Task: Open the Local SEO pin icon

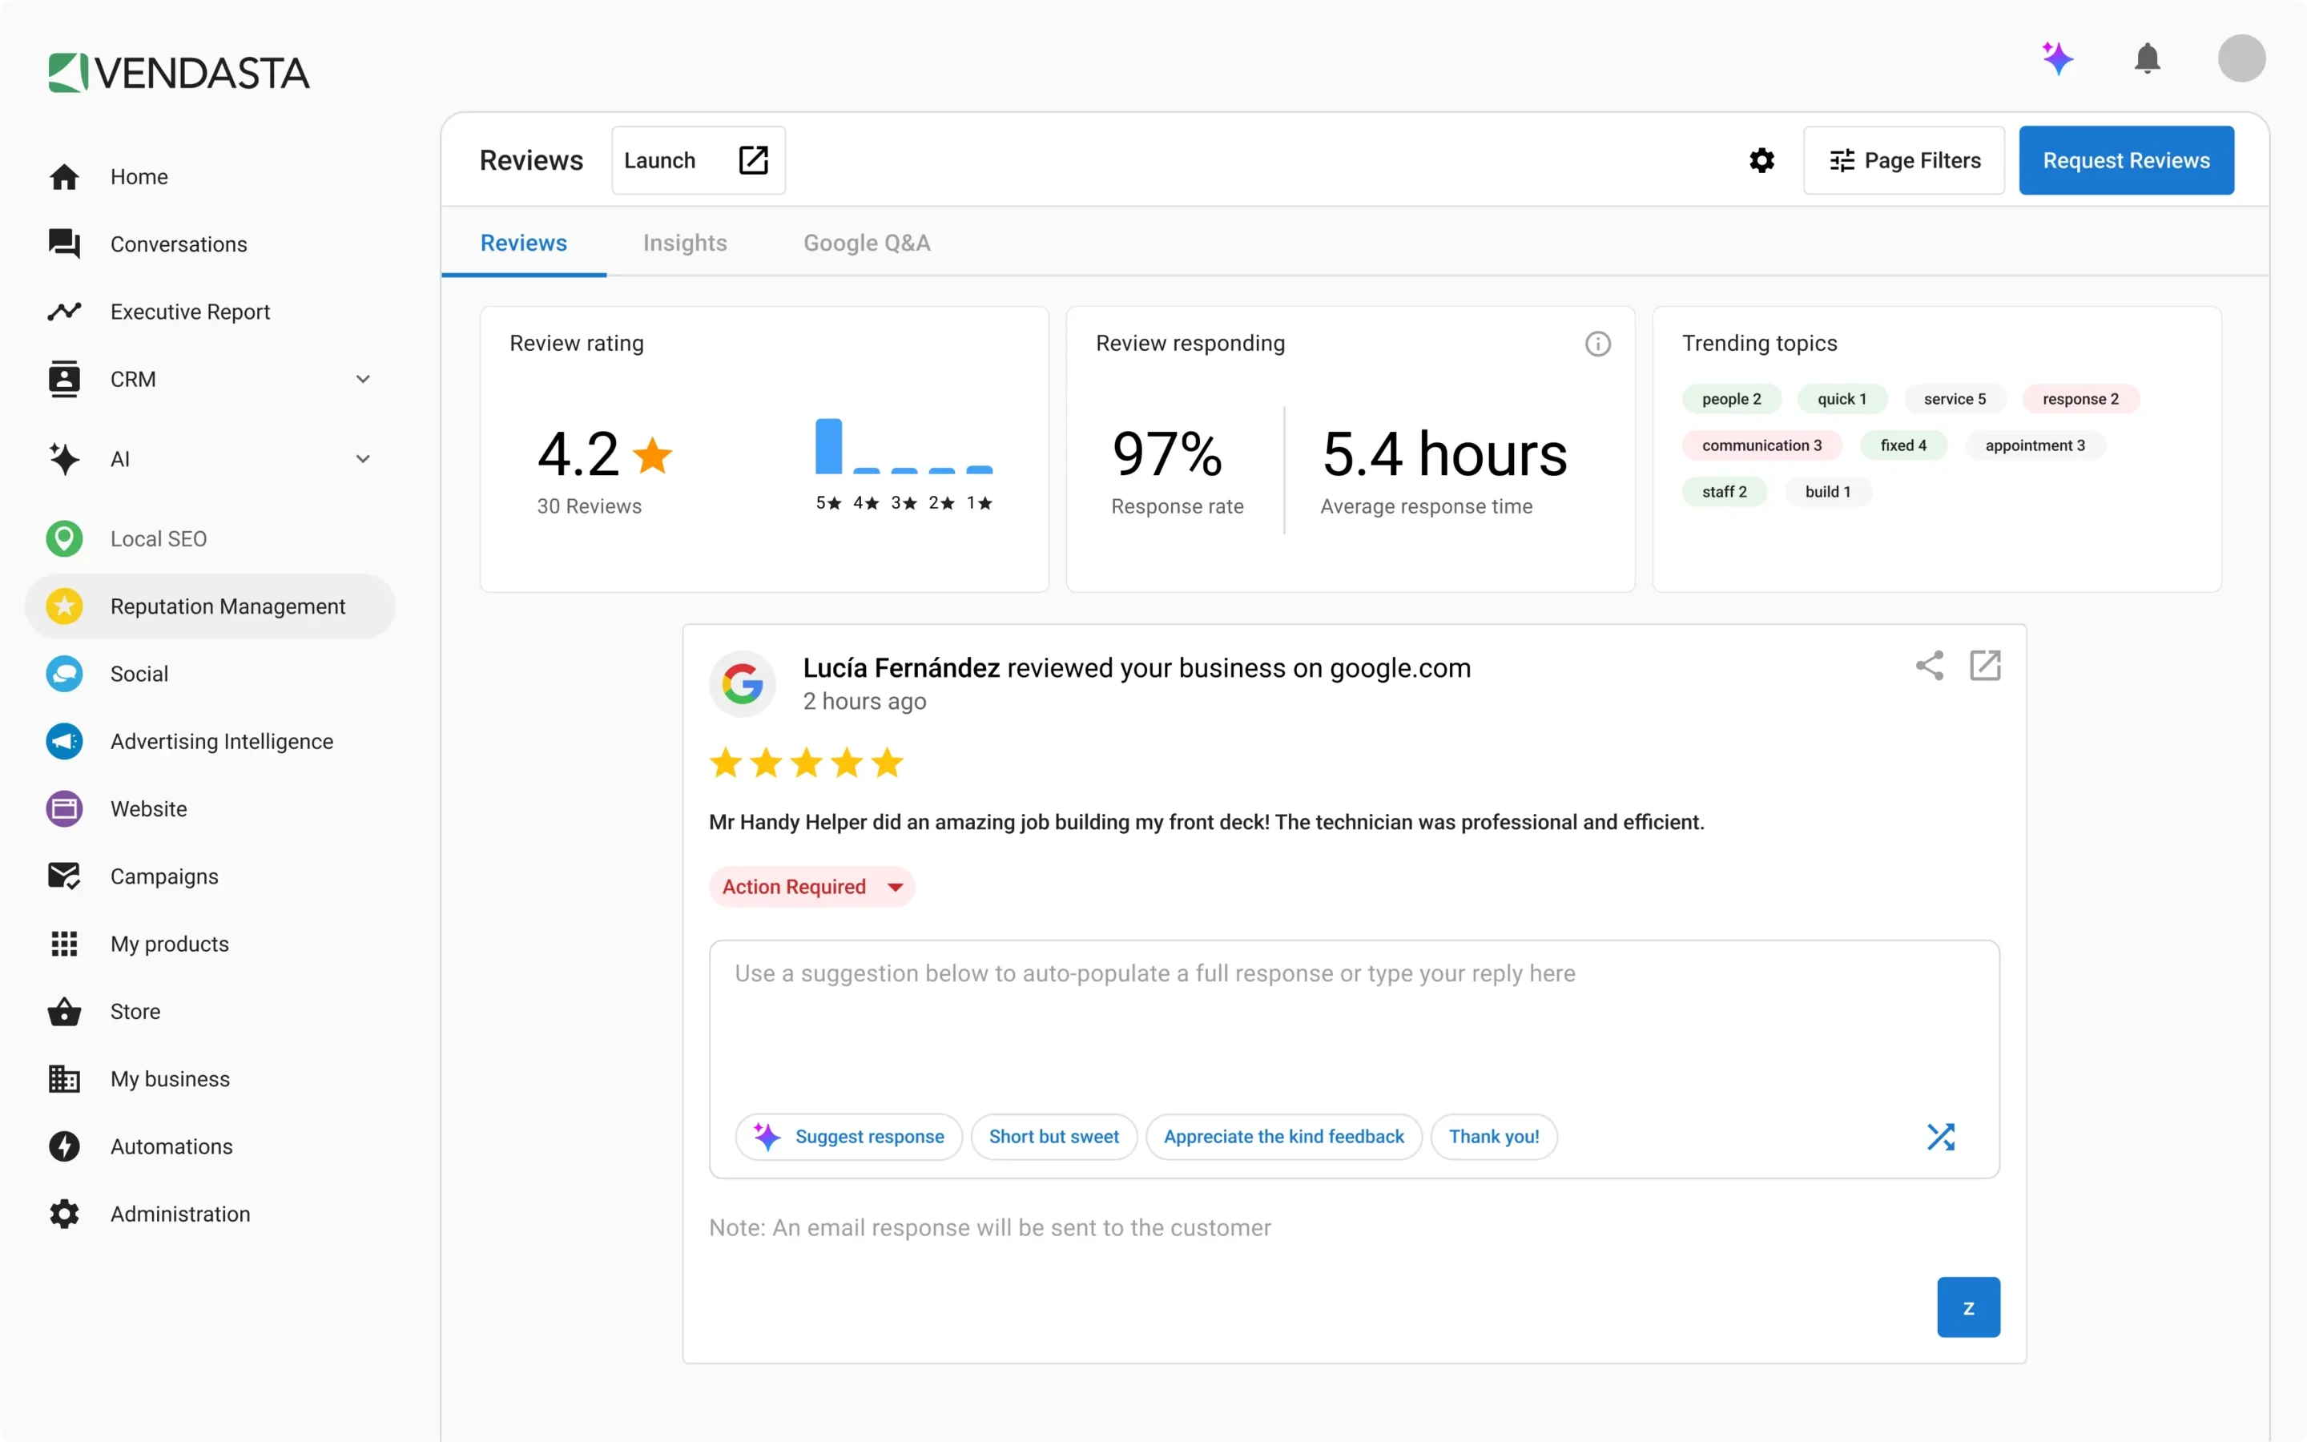Action: (64, 538)
